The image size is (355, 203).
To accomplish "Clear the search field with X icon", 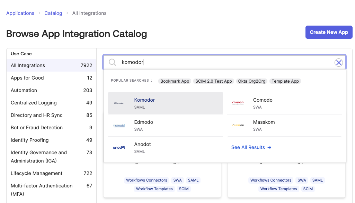I will point(339,63).
